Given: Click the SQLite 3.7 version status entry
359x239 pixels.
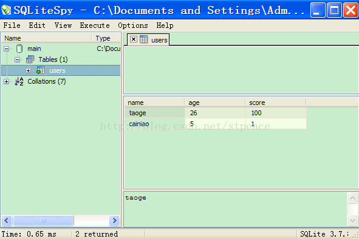Looking at the screenshot, I should [x=324, y=234].
